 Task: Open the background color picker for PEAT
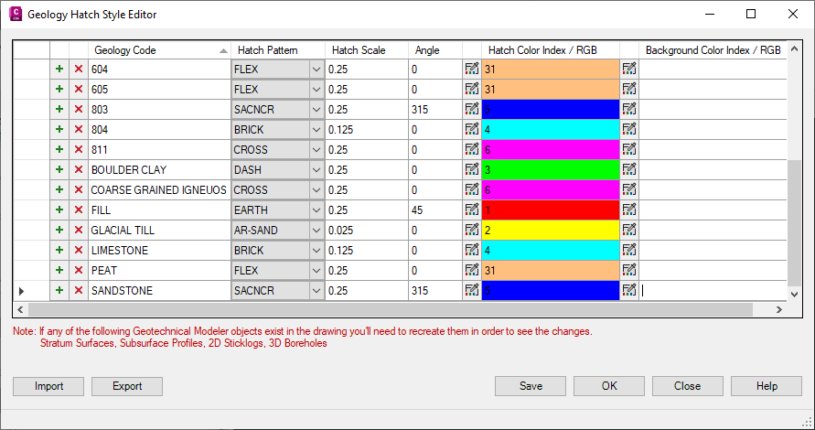[x=629, y=271]
